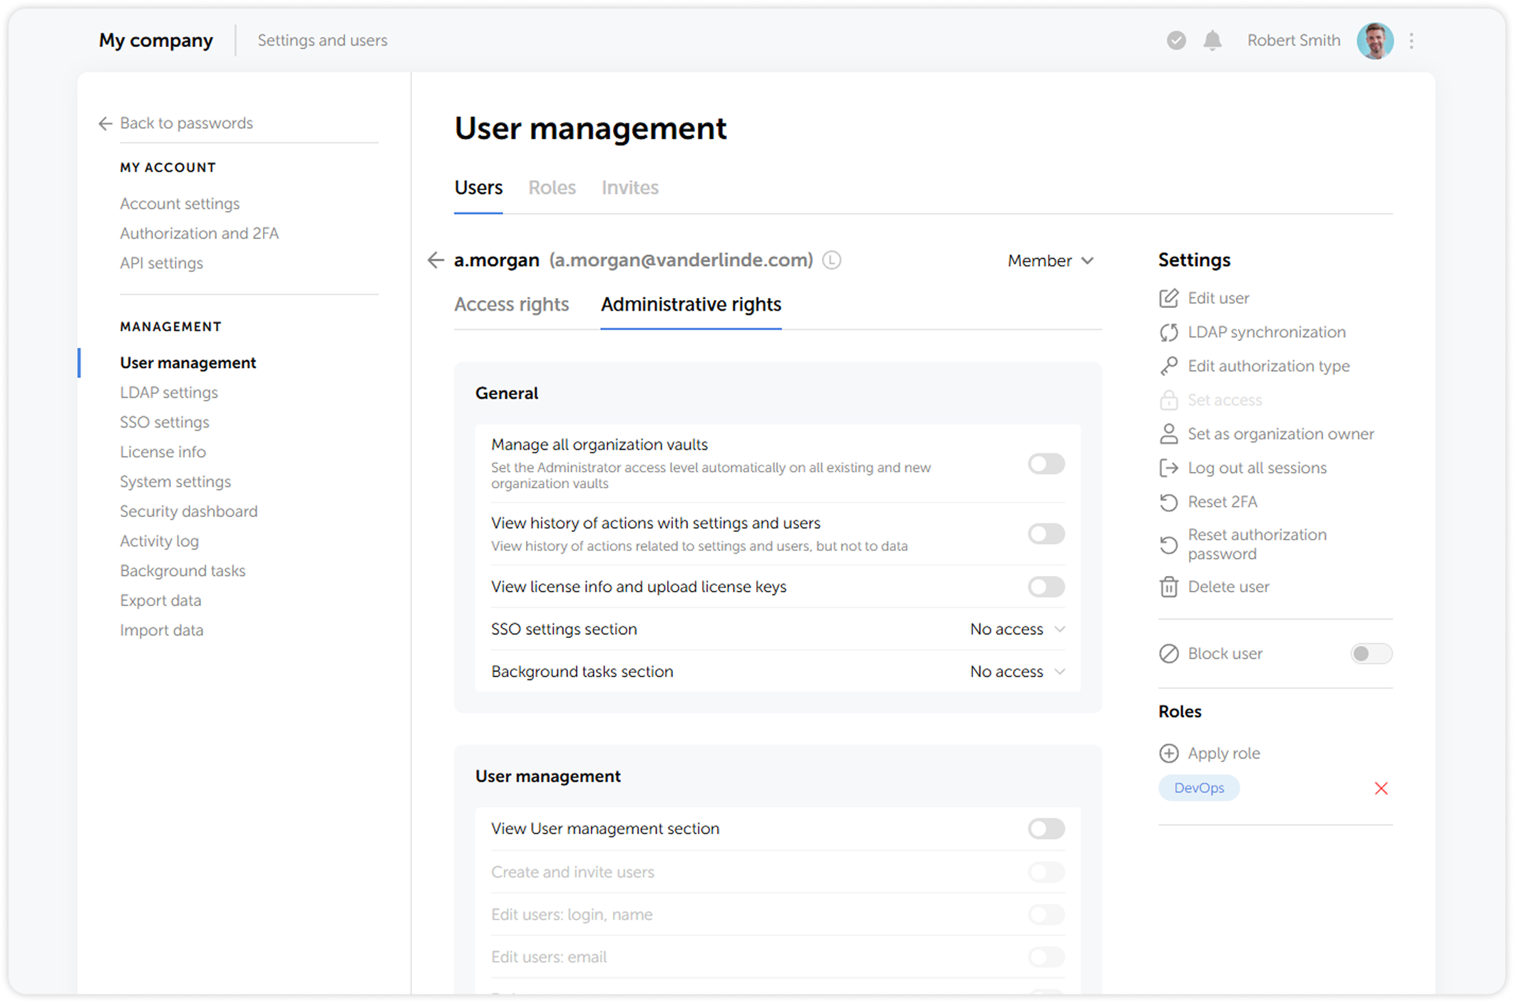Open notifications via the bell icon
Viewport: 1514px width, 1003px height.
(1213, 41)
